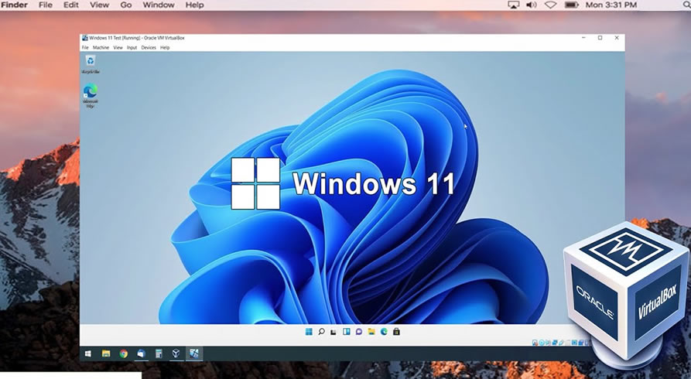
Task: Open File Explorer on the host taskbar
Action: click(x=106, y=353)
